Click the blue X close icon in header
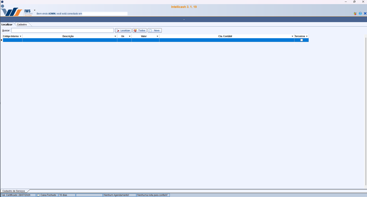Viewport: 367px width, 197px height. pos(365,13)
